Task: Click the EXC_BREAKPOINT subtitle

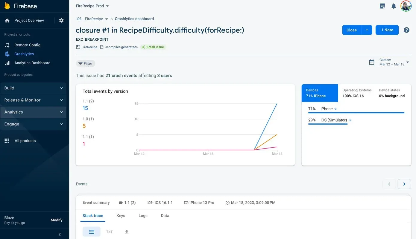Action: coord(92,39)
